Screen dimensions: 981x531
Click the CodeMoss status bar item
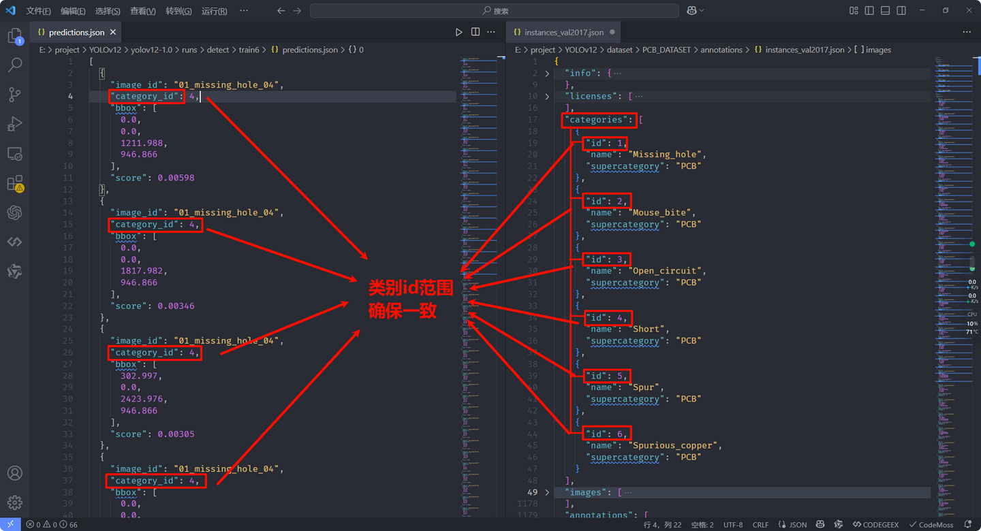[933, 524]
